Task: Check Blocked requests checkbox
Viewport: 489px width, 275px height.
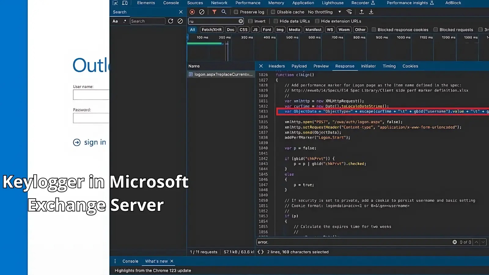Action: coord(436,30)
